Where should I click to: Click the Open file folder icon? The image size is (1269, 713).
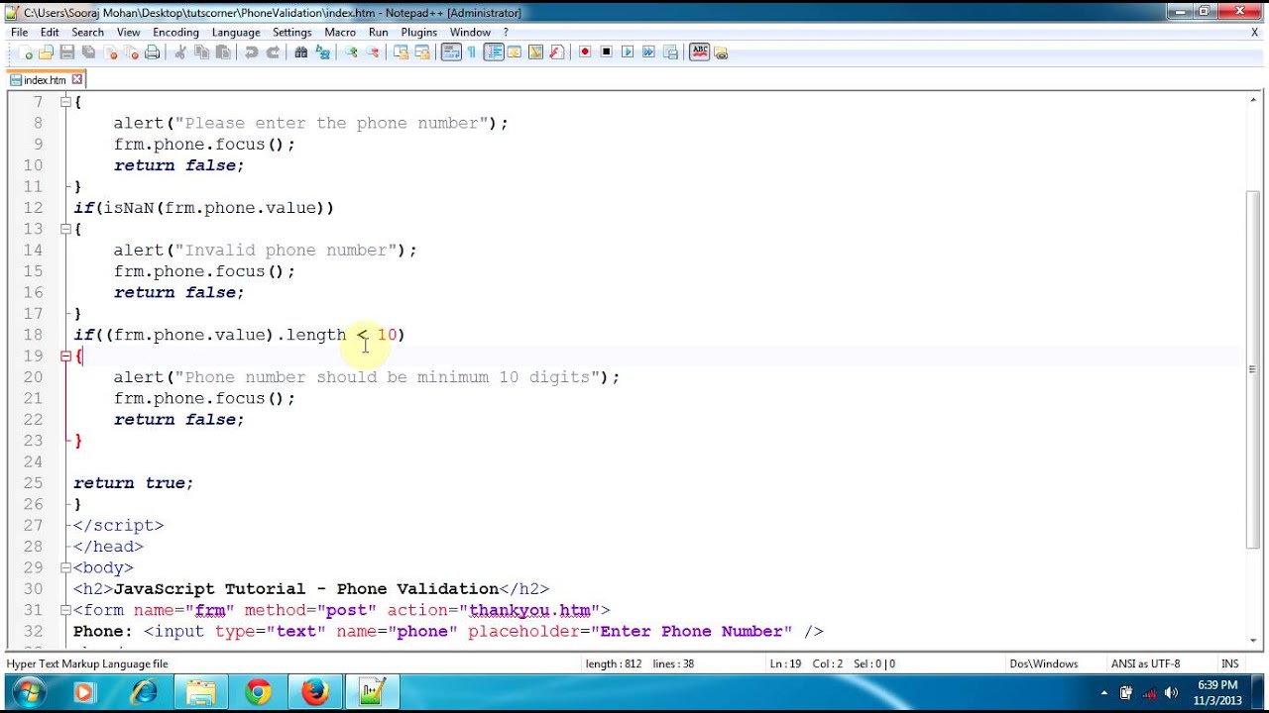tap(46, 51)
